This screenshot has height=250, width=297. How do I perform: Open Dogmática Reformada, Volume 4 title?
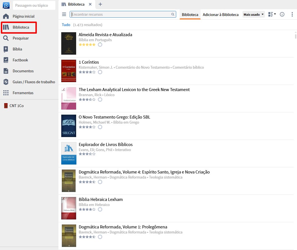pos(144,172)
